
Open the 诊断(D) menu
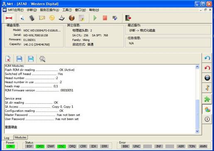(x=32, y=10)
